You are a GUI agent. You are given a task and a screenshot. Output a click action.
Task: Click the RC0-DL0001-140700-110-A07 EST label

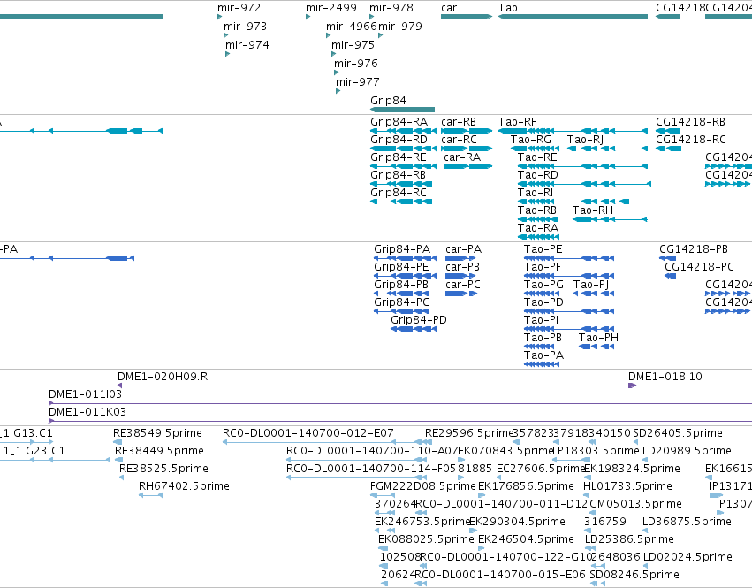tap(372, 451)
